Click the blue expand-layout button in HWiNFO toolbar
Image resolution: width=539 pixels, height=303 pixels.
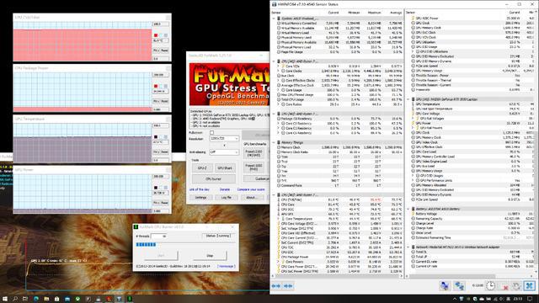click(530, 286)
